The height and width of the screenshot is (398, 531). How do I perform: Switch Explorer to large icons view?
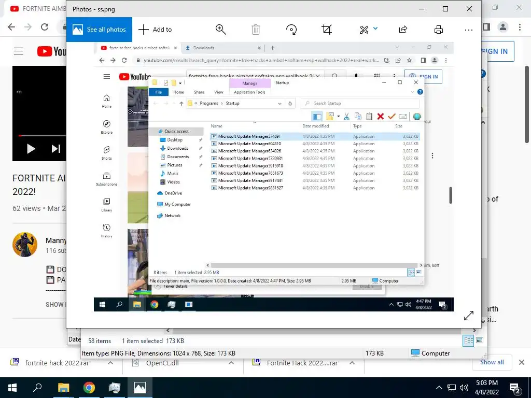480,340
